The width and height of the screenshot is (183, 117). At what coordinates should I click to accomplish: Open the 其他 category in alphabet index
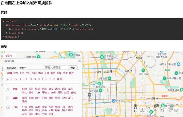click(59, 79)
